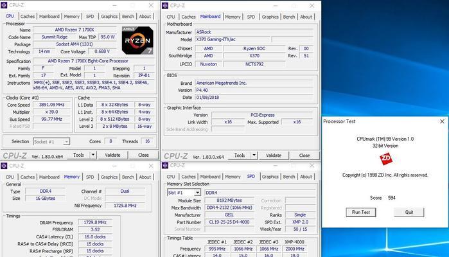The height and width of the screenshot is (257, 449).
Task: Click Max Bandwidth DDR4-2132 value
Action: (229, 208)
